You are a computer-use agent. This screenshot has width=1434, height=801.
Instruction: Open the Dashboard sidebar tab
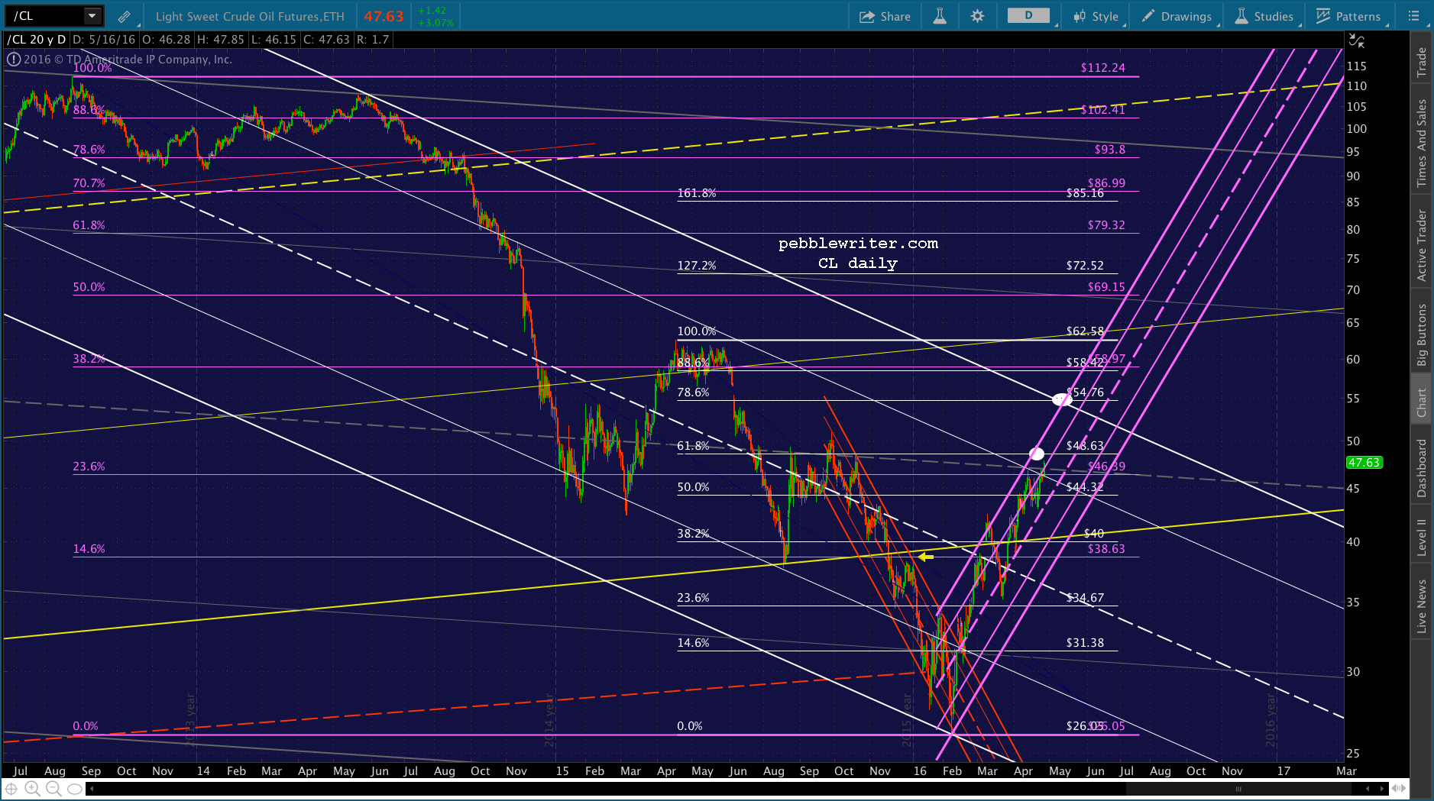(x=1422, y=468)
